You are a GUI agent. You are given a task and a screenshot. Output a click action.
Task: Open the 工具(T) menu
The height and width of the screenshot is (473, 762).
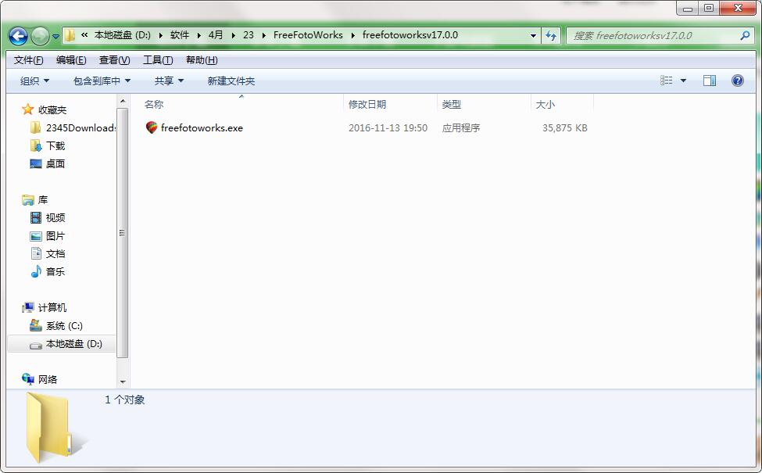point(158,59)
